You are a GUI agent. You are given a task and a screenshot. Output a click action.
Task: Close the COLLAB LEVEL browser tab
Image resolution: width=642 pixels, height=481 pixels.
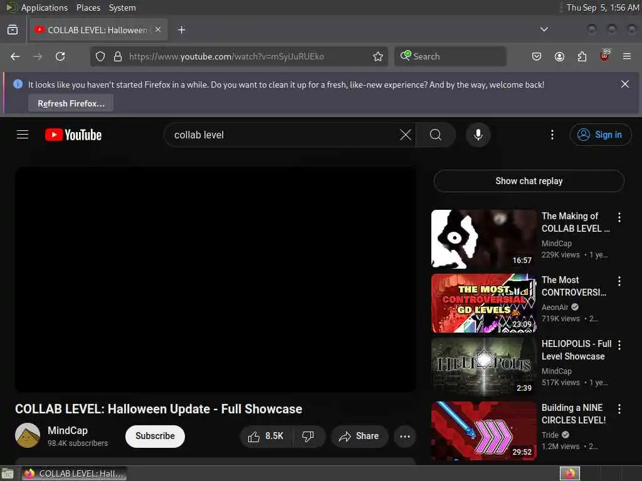click(x=158, y=29)
